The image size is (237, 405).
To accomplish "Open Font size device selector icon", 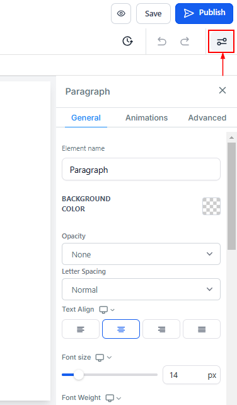I will point(103,358).
